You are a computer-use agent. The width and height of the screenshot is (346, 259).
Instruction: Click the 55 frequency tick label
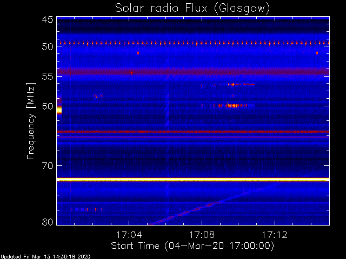tap(48, 77)
